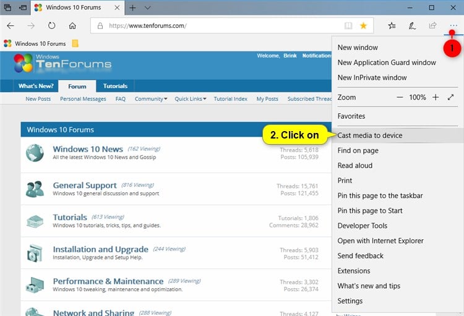Viewport: 464px width, 316px height.
Task: Click the padlock site info icon
Action: 100,26
